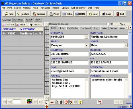Click the form vertical scrollbar thumb
The height and width of the screenshot is (109, 133).
tap(130, 53)
